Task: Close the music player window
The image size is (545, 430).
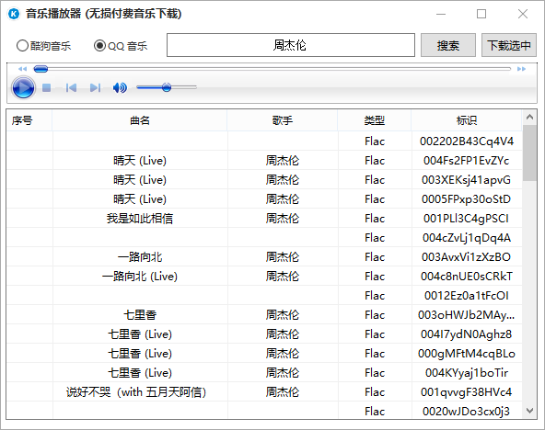Action: (522, 14)
